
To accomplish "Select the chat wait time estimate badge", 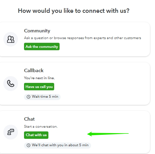I will pyautogui.click(x=58, y=145).
